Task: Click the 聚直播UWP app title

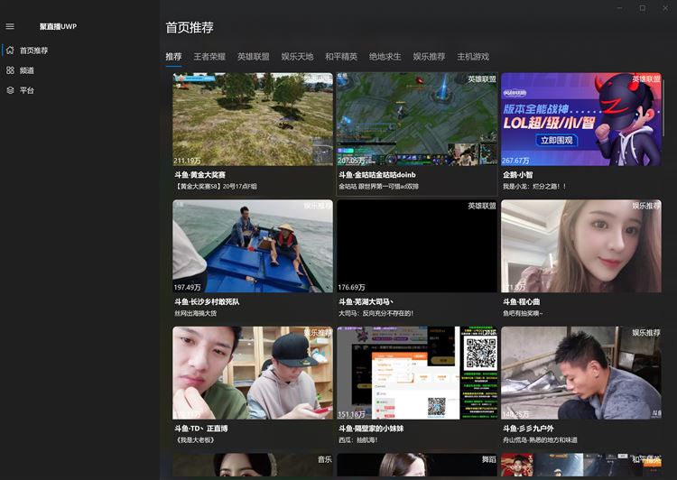Action: [59, 26]
